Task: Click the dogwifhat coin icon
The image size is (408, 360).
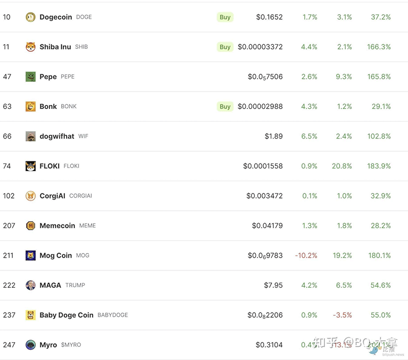Action: (x=31, y=136)
